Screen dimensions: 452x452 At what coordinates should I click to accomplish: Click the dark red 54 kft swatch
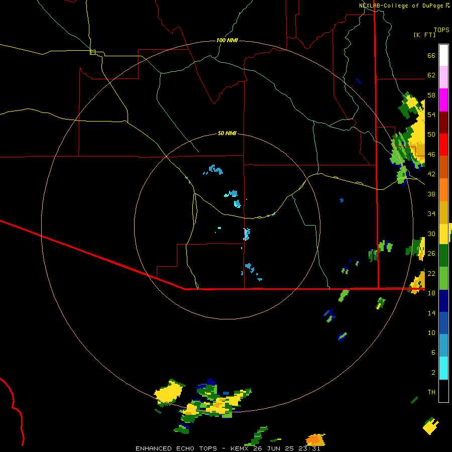443,123
